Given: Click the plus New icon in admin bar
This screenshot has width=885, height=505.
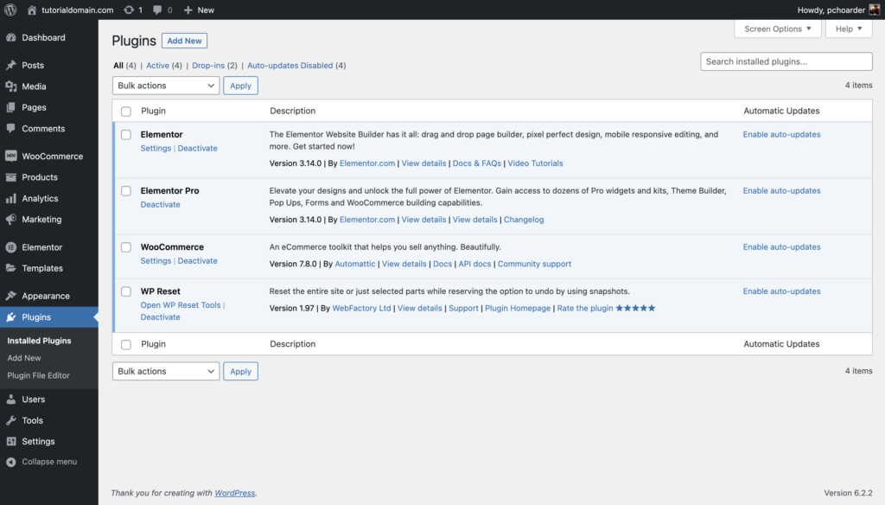Looking at the screenshot, I should [x=188, y=10].
